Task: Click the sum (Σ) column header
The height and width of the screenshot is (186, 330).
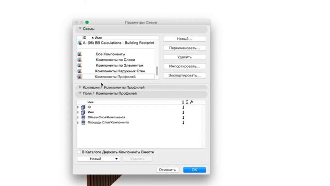Action: [187, 102]
